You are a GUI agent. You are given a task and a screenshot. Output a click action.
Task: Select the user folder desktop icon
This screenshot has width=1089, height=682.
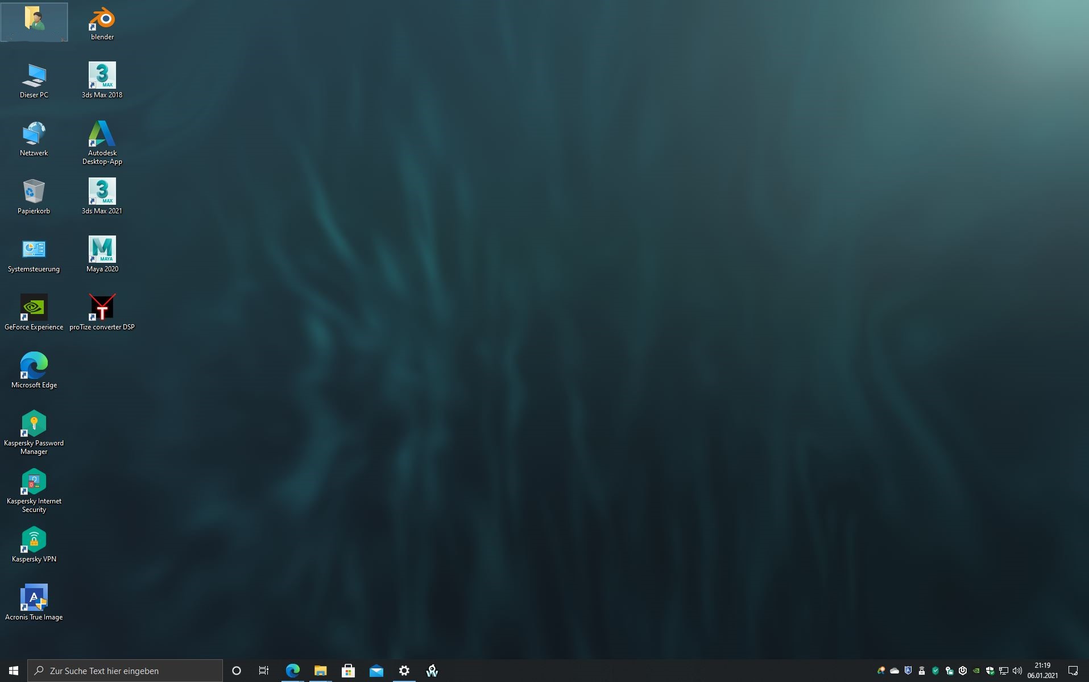(x=34, y=22)
